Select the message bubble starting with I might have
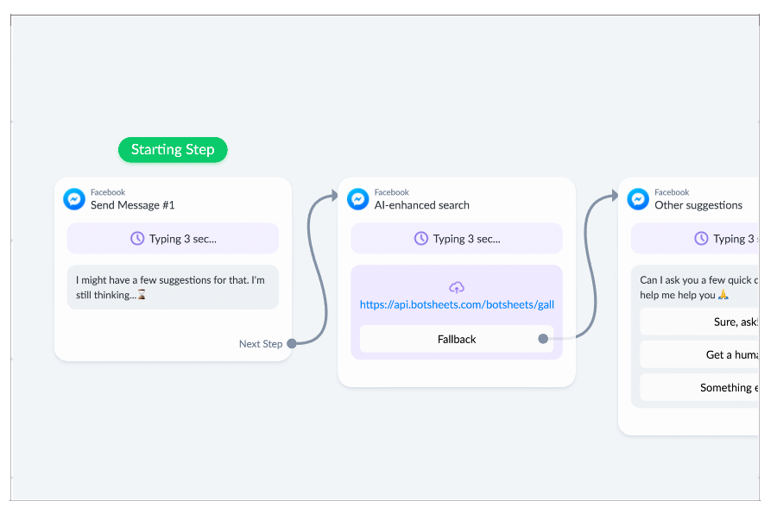 (173, 288)
